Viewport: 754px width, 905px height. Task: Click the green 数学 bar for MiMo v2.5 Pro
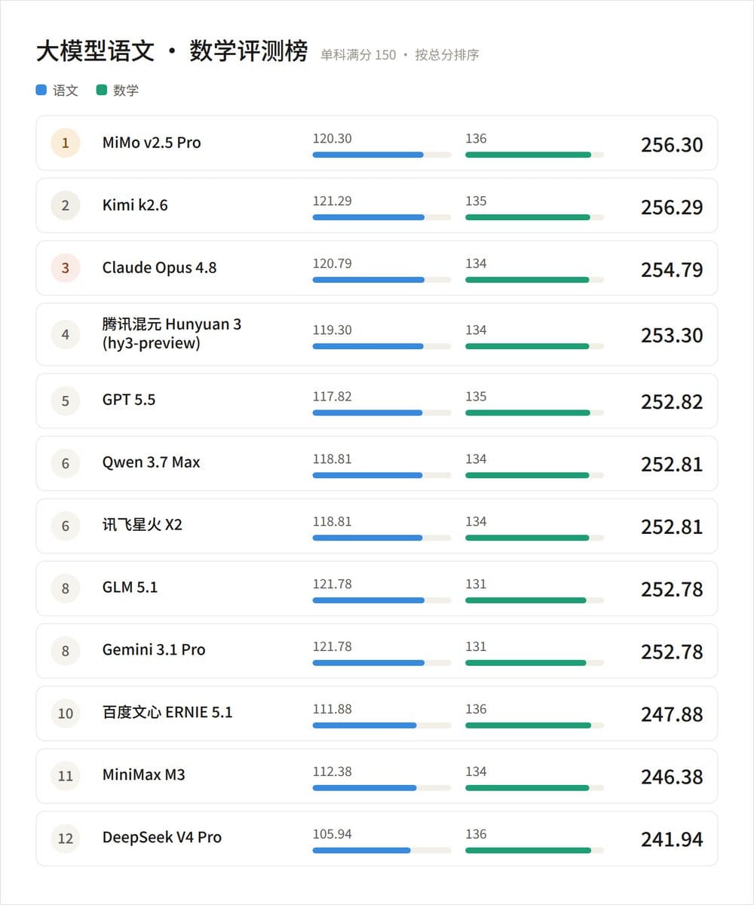point(528,155)
